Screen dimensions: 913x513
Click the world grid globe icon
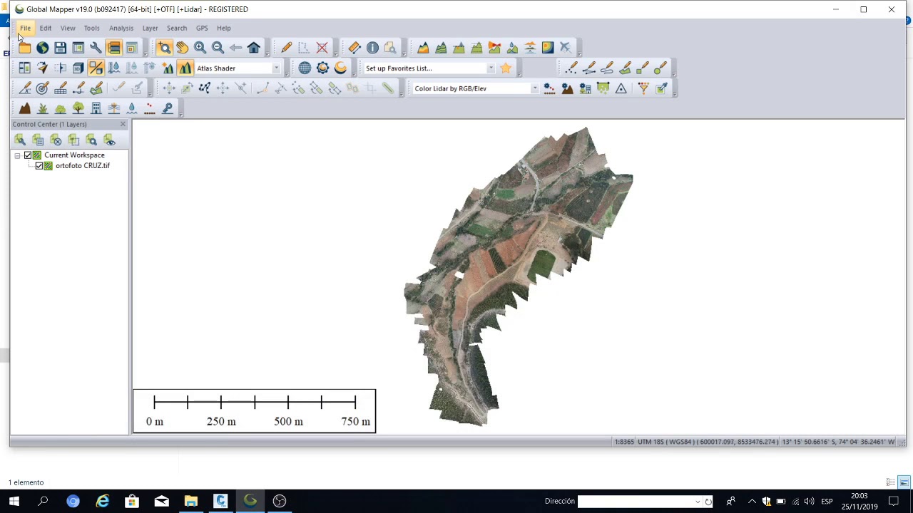[305, 68]
